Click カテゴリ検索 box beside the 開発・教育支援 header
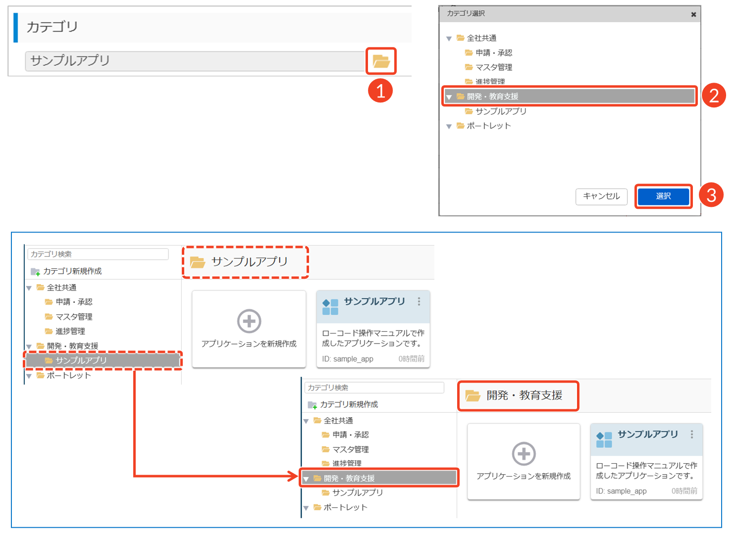This screenshot has width=735, height=538. (374, 388)
